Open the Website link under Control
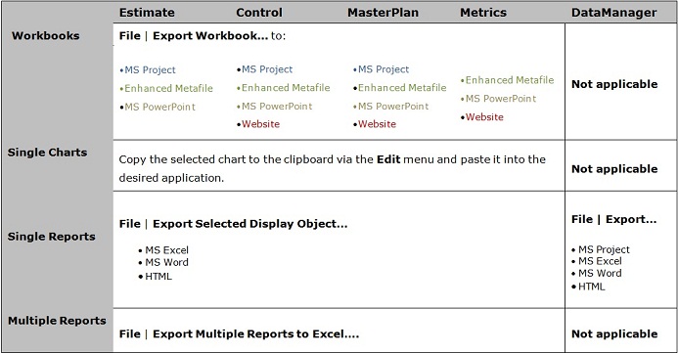Image resolution: width=678 pixels, height=353 pixels. click(x=261, y=124)
